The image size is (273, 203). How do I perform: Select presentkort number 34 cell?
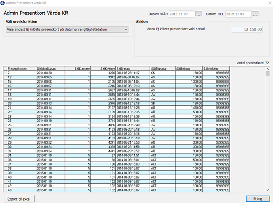[x=21, y=156]
